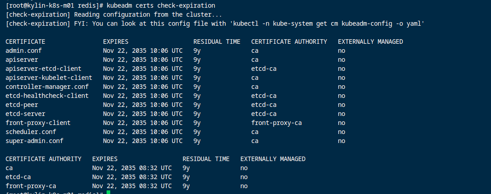Select the controller-manager.conf certificate name
The image size is (491, 194).
47,87
